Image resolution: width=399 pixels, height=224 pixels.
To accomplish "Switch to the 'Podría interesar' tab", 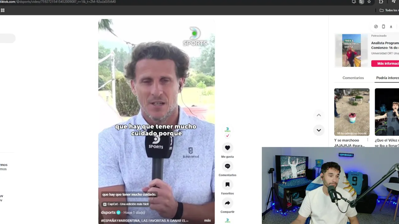I will click(387, 78).
